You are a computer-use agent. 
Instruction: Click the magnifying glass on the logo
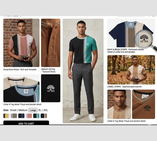[145, 39]
